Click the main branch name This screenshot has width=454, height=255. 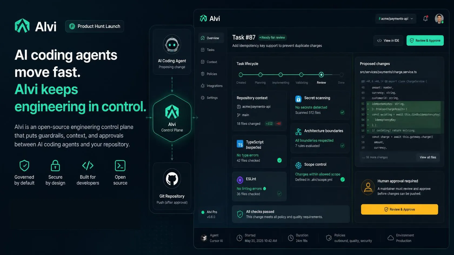245,115
